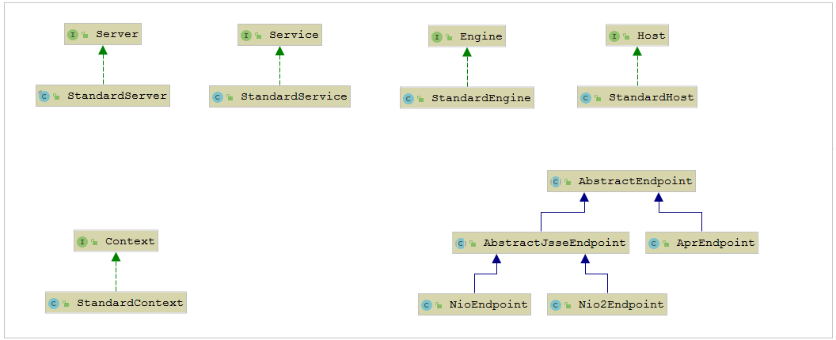Click the class icon on the AbstractEndpoint node

556,182
